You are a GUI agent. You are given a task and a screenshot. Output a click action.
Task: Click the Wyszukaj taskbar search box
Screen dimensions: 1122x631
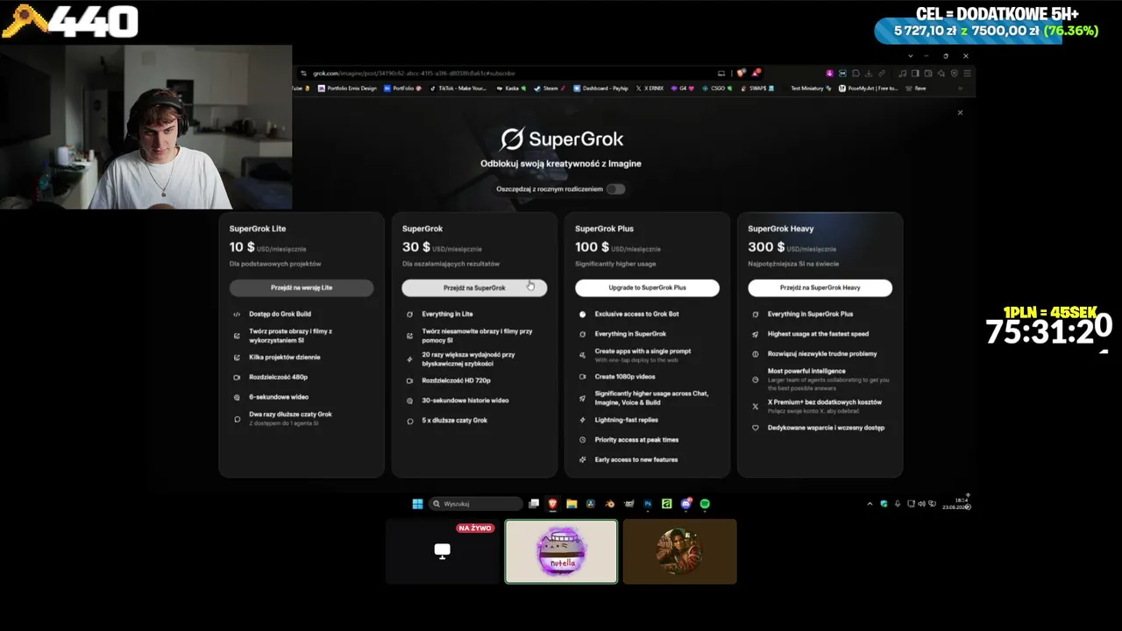click(x=476, y=504)
